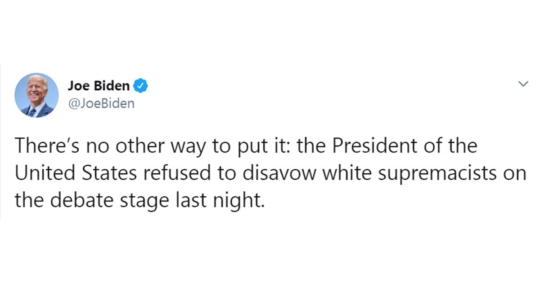The image size is (540, 283).
Task: Click the verified blue checkmark badge
Action: 141,86
